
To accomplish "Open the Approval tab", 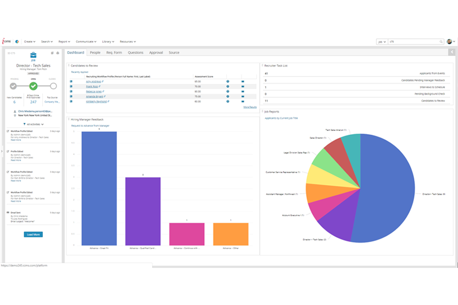I will pos(156,53).
